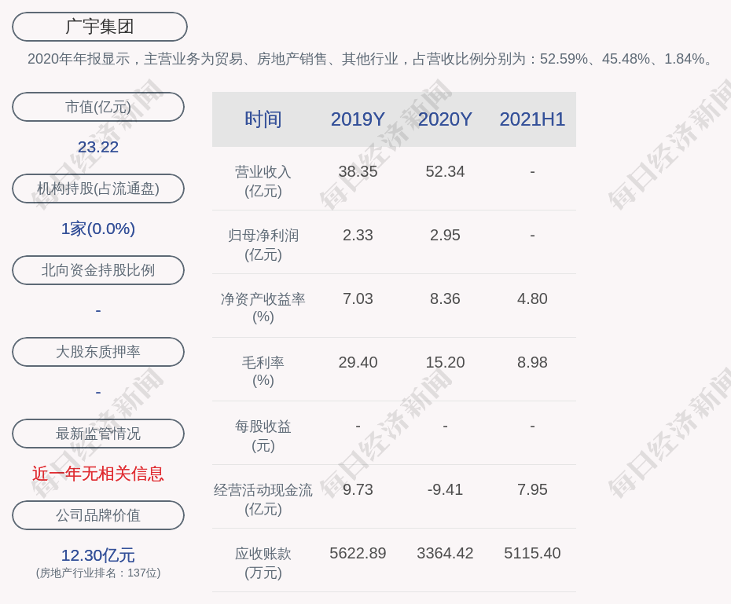Click the 2019Y column header
731x604 pixels.
click(358, 119)
